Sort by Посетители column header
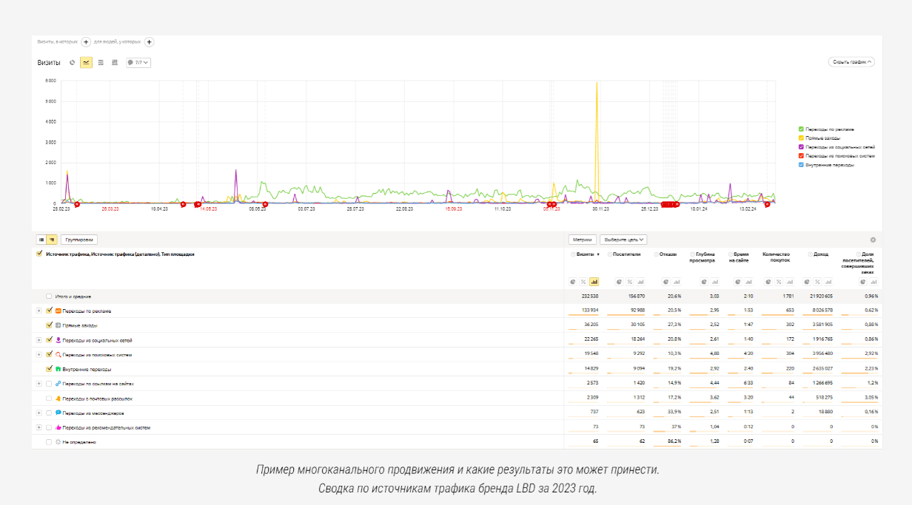912x505 pixels. (x=628, y=254)
